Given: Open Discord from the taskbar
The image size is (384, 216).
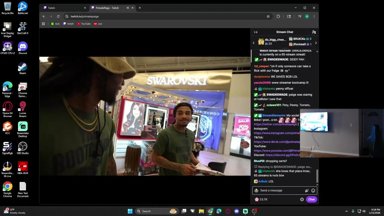Looking at the screenshot, I should coord(237,211).
